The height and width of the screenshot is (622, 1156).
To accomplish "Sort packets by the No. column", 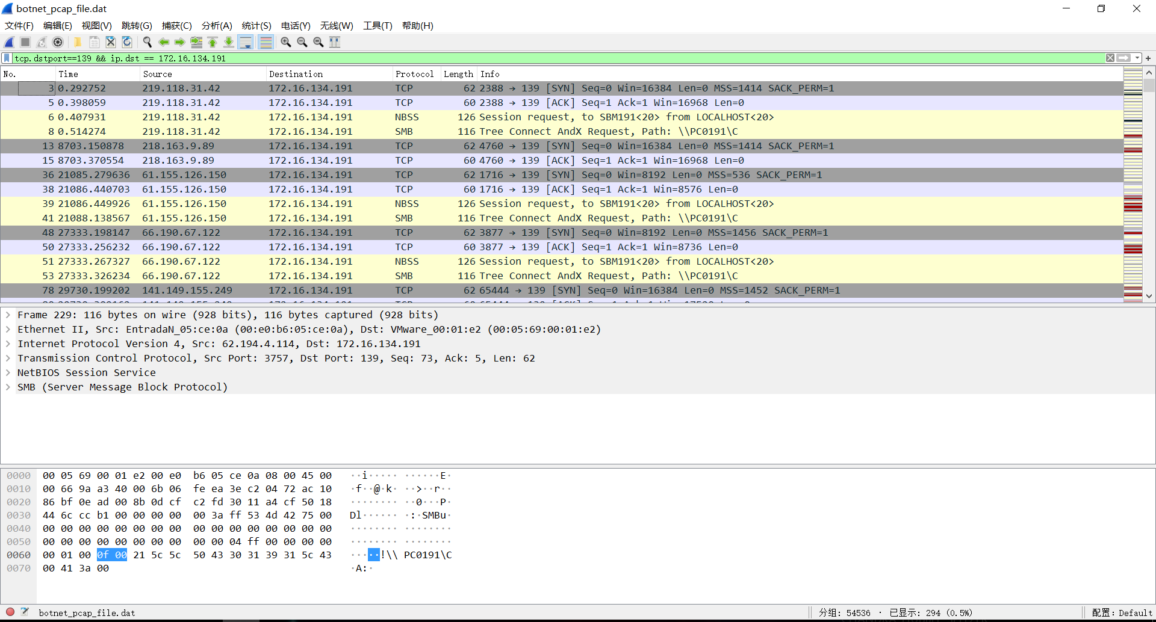I will 28,74.
